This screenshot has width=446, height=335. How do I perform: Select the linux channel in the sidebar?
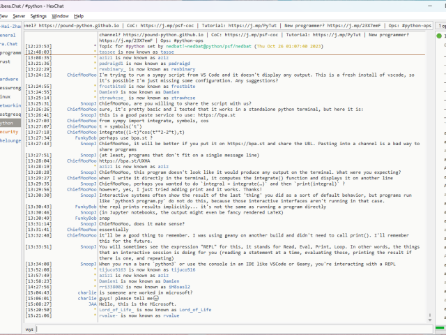coord(6,96)
